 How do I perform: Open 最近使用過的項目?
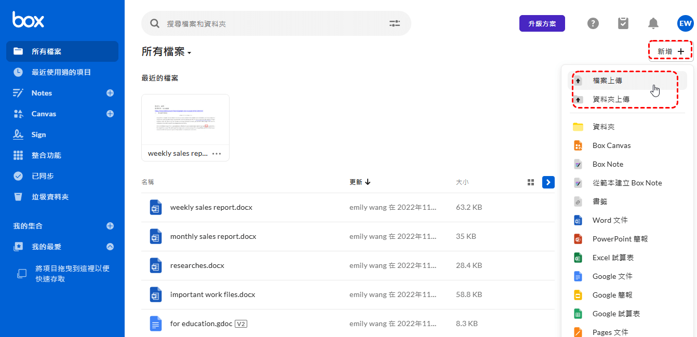click(x=62, y=72)
